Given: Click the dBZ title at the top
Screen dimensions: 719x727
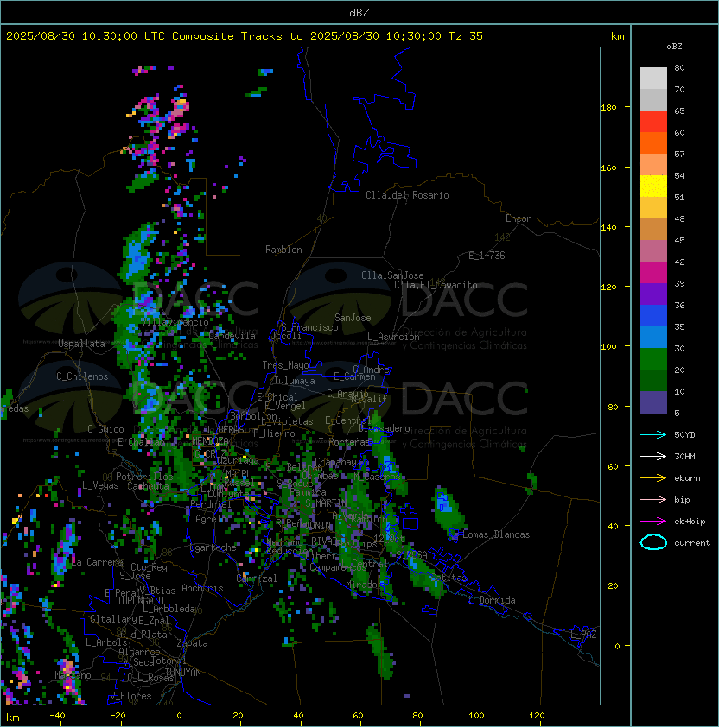Looking at the screenshot, I should (x=359, y=12).
